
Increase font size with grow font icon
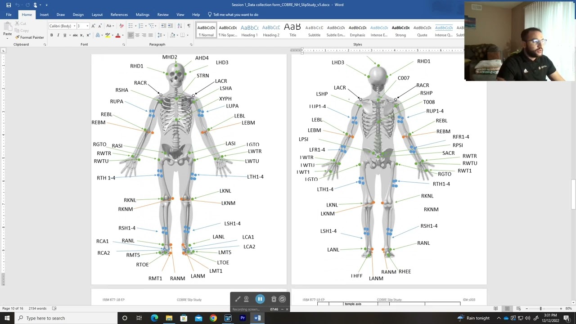93,26
